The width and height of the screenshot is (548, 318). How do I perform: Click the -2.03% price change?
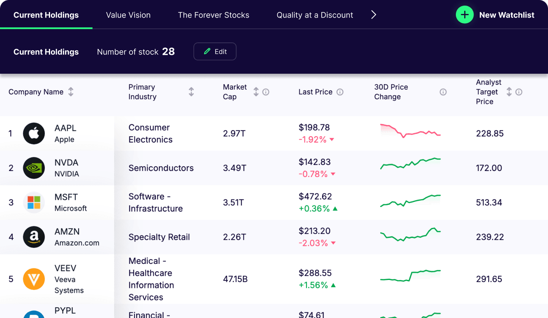click(x=313, y=243)
